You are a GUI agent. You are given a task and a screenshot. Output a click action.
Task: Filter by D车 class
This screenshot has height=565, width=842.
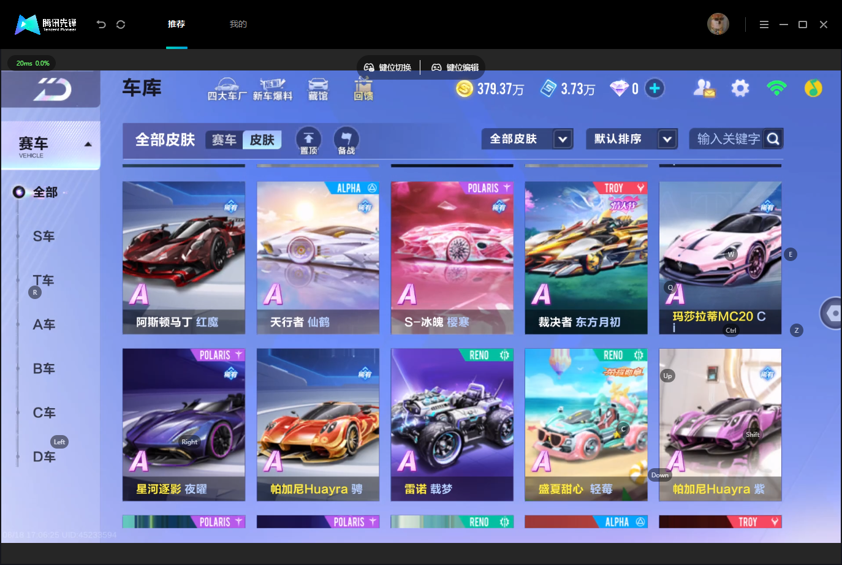tap(44, 457)
